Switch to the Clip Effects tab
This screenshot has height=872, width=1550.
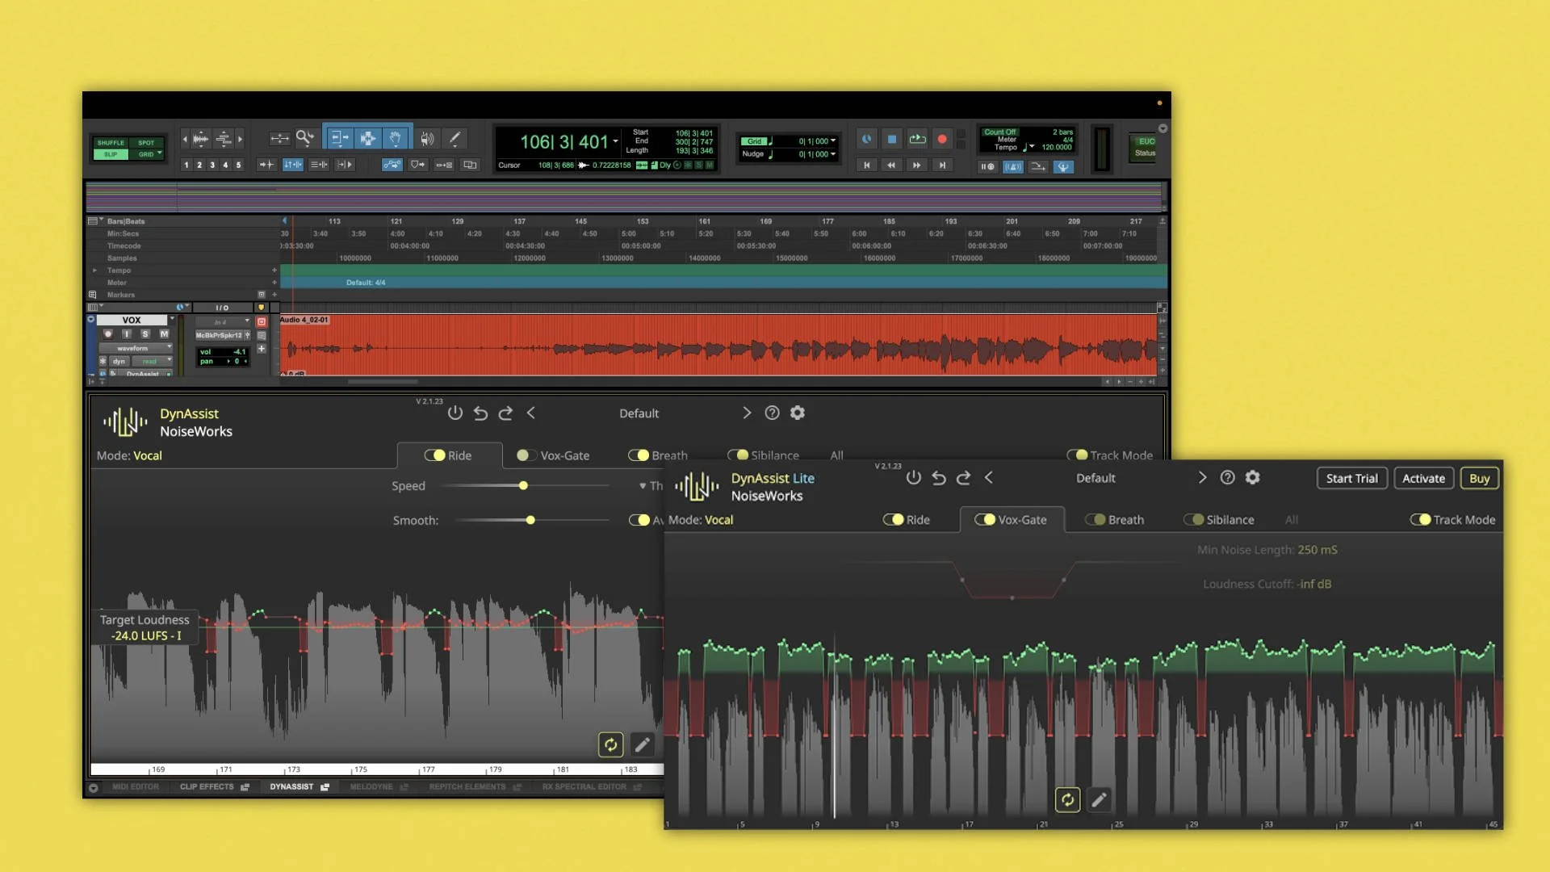point(207,787)
